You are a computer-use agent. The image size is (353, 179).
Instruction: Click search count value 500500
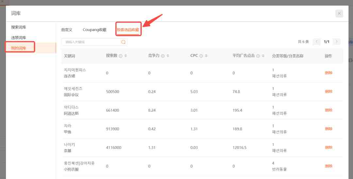pos(112,92)
